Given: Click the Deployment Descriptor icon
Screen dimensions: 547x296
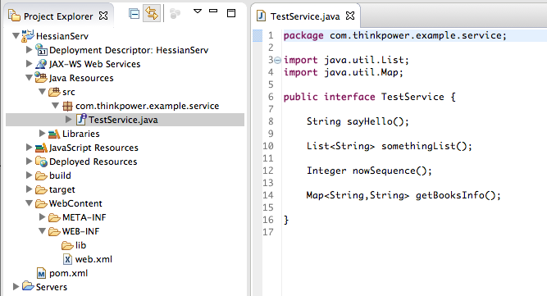Looking at the screenshot, I should click(x=41, y=50).
